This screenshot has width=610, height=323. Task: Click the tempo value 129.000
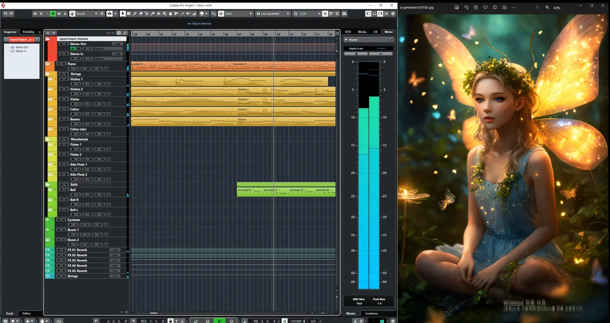point(296,321)
